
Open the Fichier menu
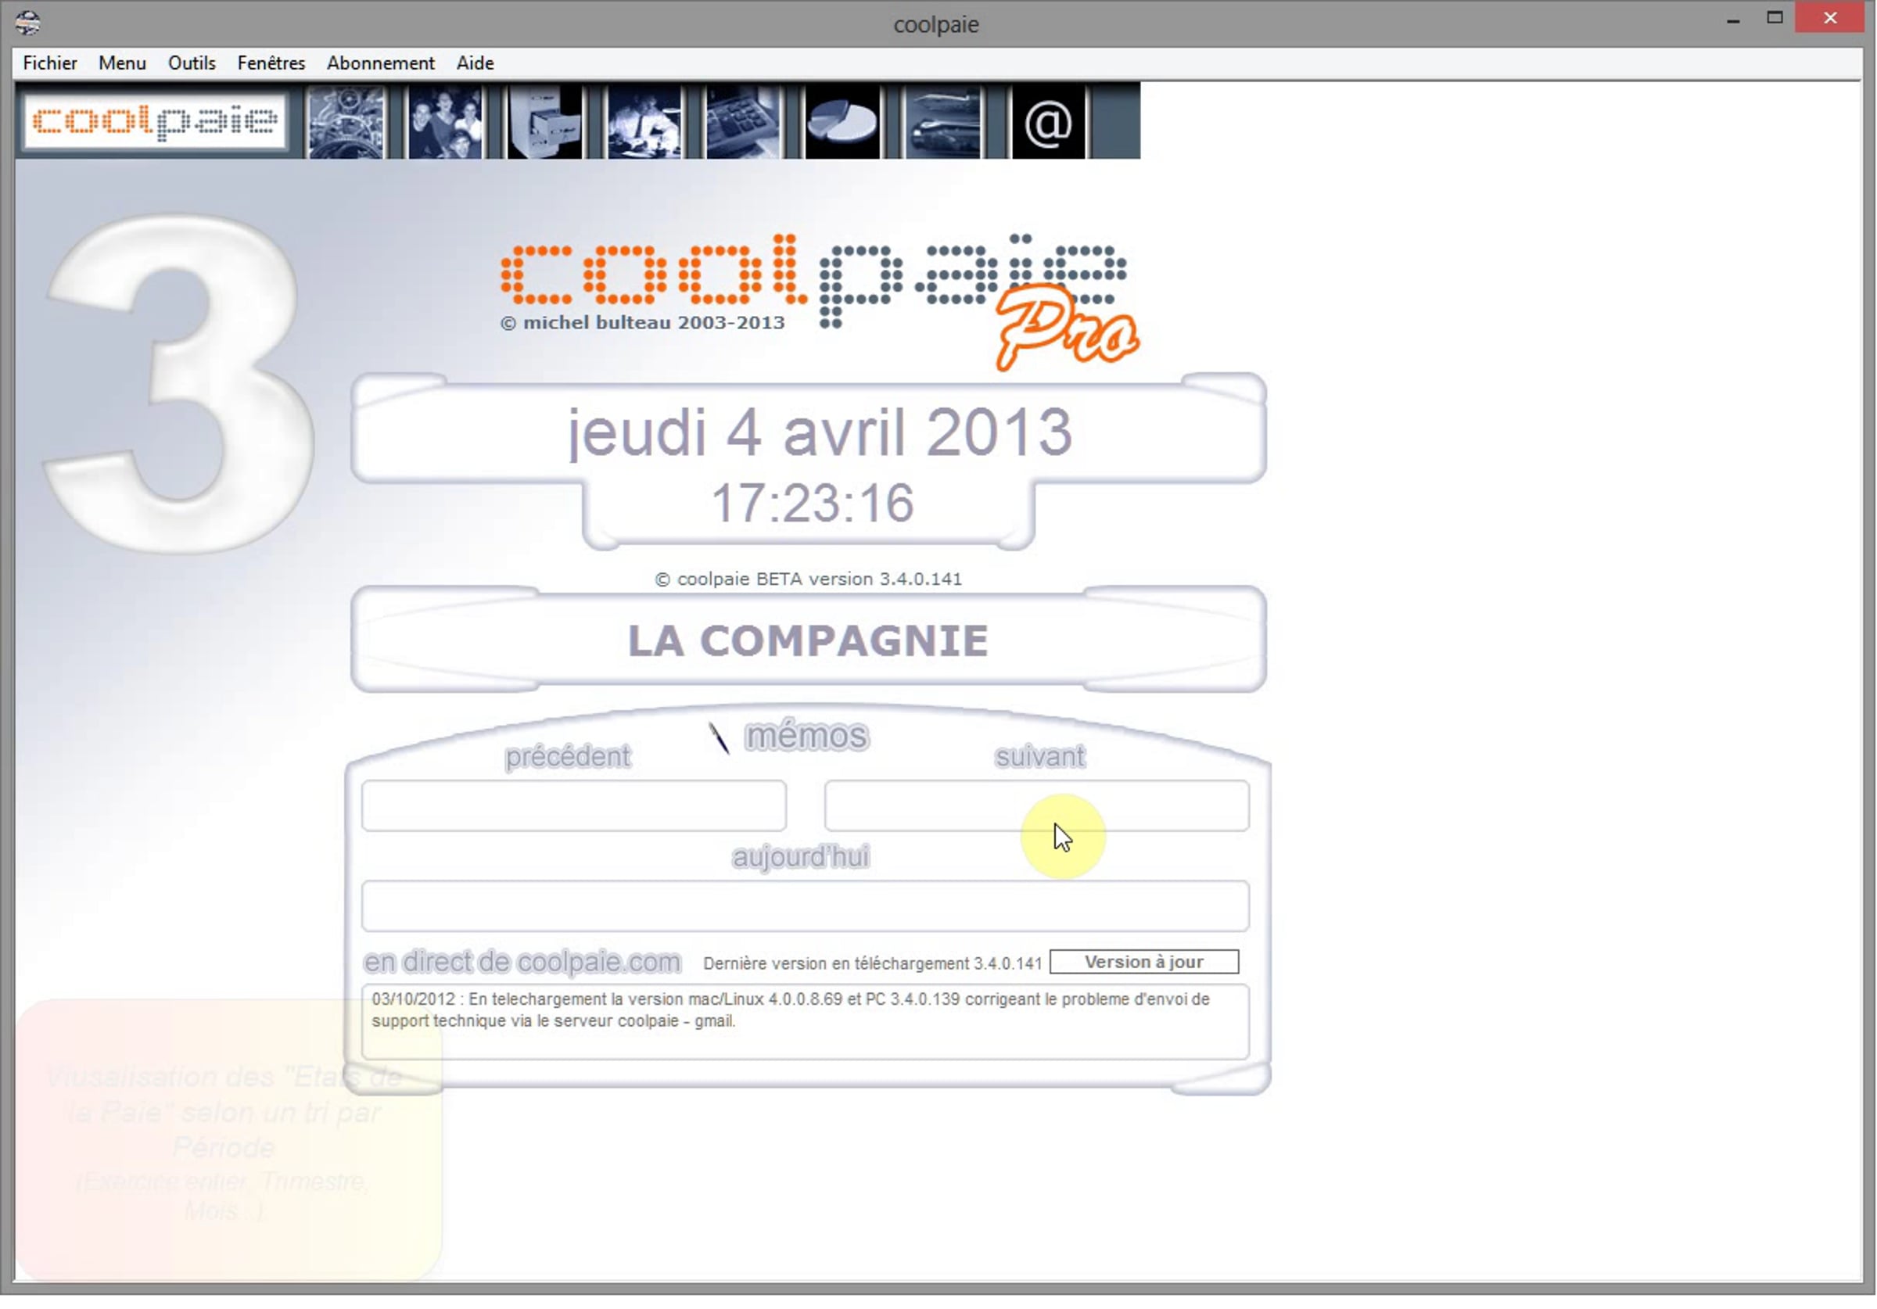pyautogui.click(x=50, y=63)
